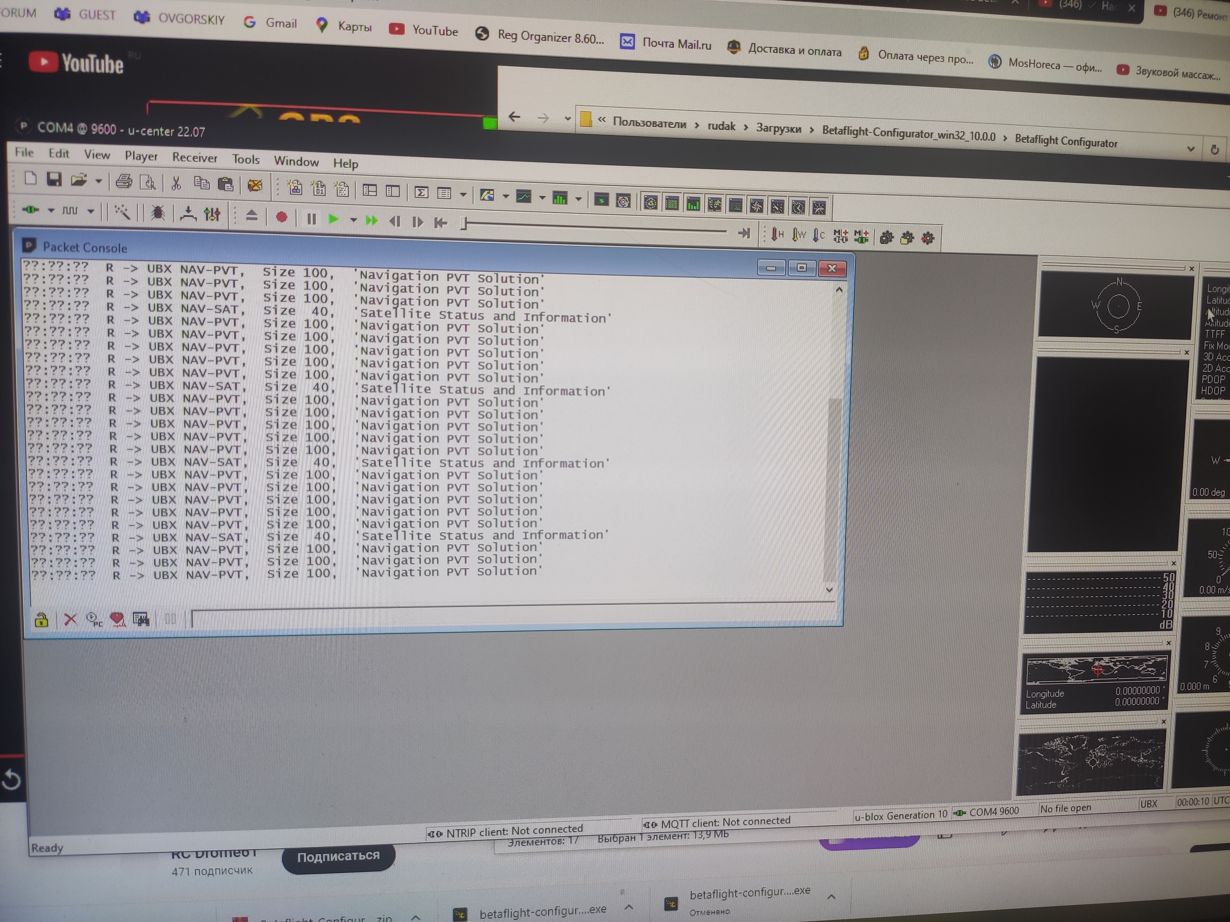Expand the chart view dropdown arrow

coord(542,197)
